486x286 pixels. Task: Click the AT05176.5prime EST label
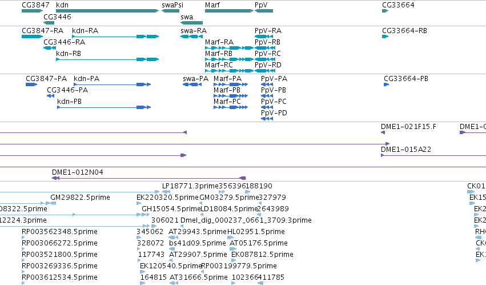pos(259,243)
